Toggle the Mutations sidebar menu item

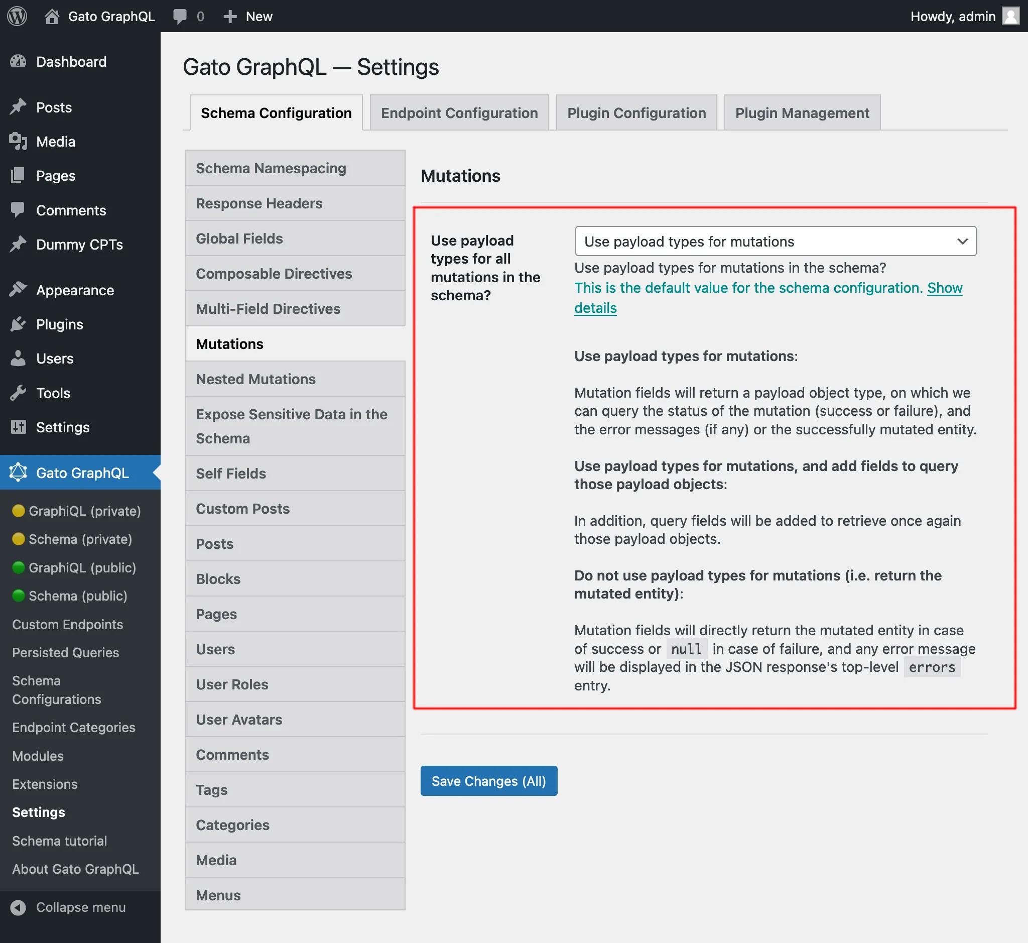tap(229, 343)
